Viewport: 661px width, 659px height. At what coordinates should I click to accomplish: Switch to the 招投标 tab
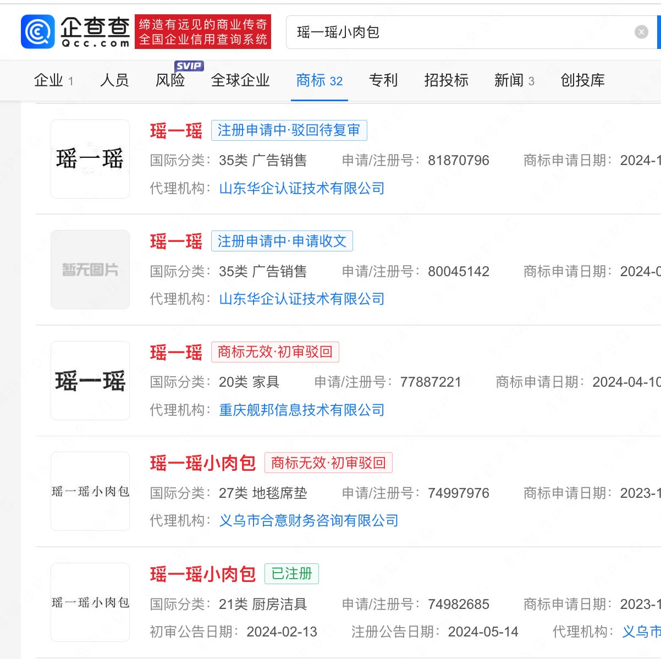click(x=446, y=80)
